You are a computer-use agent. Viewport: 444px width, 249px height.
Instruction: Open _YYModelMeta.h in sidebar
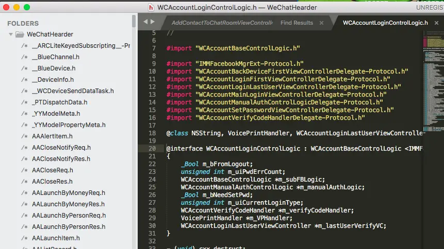pos(56,114)
